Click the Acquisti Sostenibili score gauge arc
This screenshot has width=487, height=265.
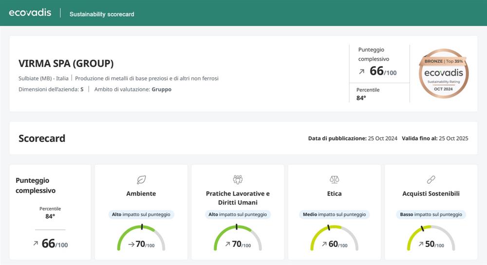431,237
